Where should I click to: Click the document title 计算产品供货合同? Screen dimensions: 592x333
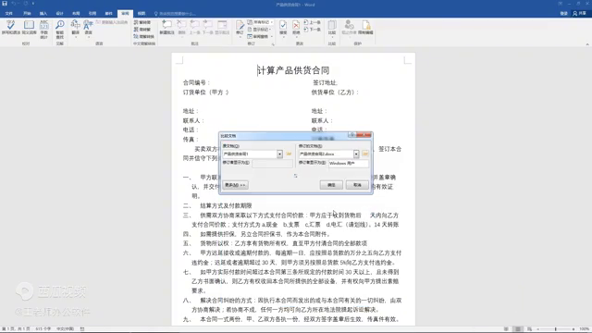click(293, 70)
